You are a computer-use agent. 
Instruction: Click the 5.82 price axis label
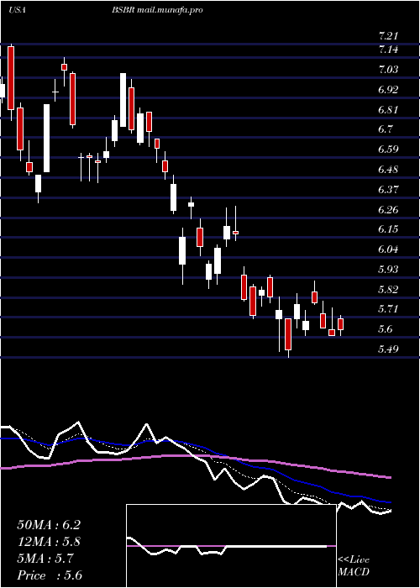(388, 289)
